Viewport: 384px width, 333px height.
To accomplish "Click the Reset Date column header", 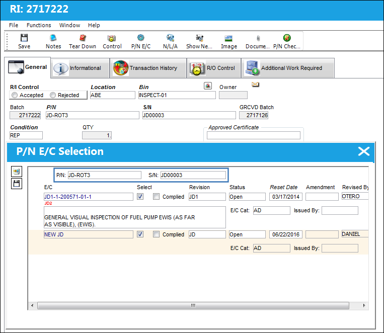I will tap(283, 187).
